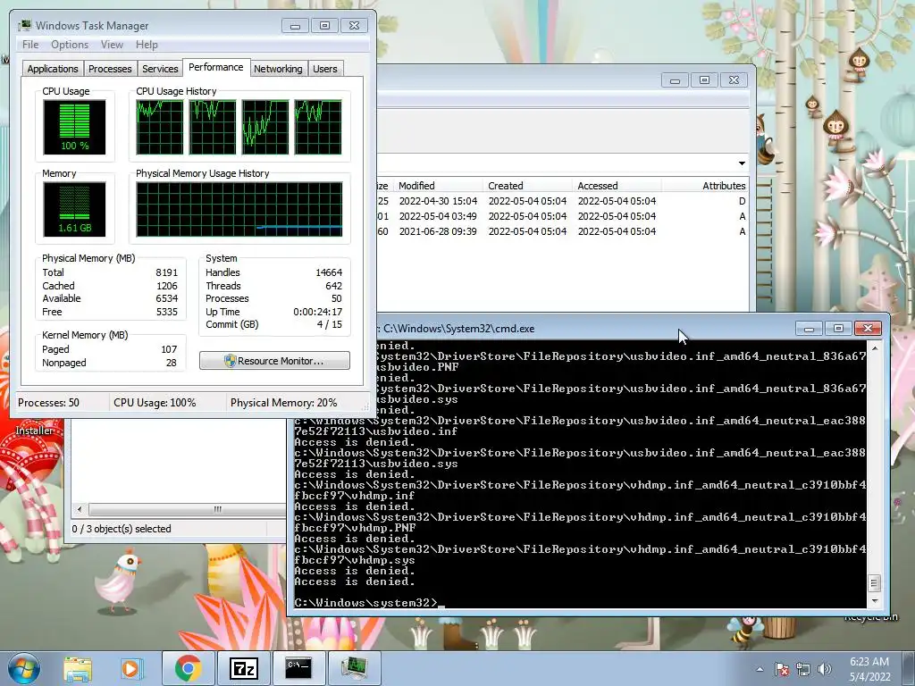
Task: Click Physical Memory Usage History graph
Action: 239,209
